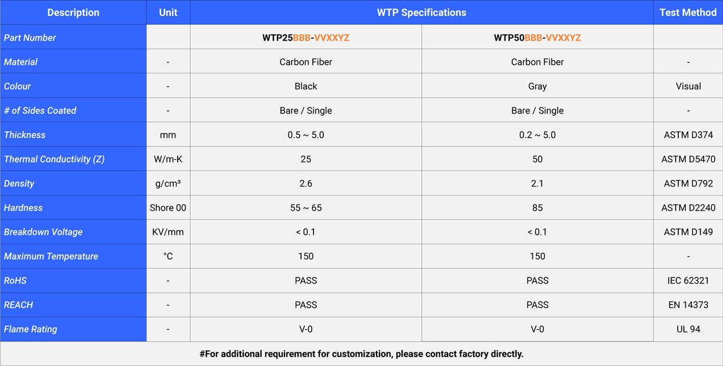
Task: Click the WTP25BBB-VVXXYZ part number
Action: tap(306, 38)
